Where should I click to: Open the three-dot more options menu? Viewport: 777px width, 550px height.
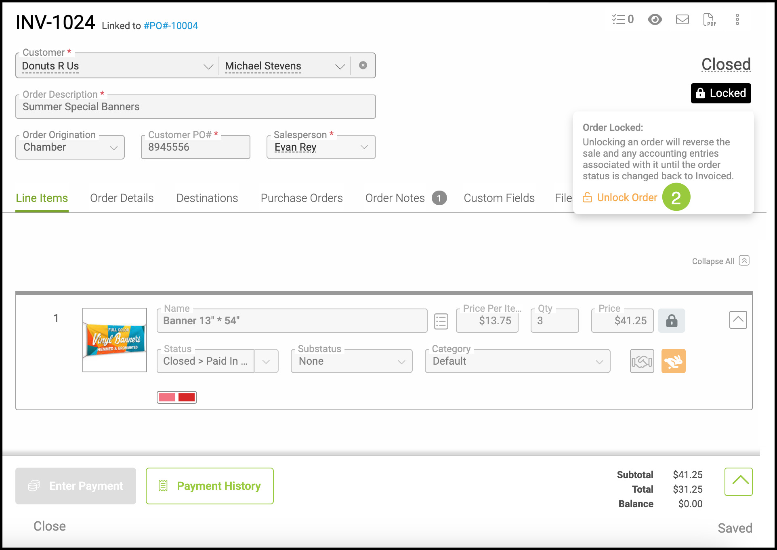737,19
